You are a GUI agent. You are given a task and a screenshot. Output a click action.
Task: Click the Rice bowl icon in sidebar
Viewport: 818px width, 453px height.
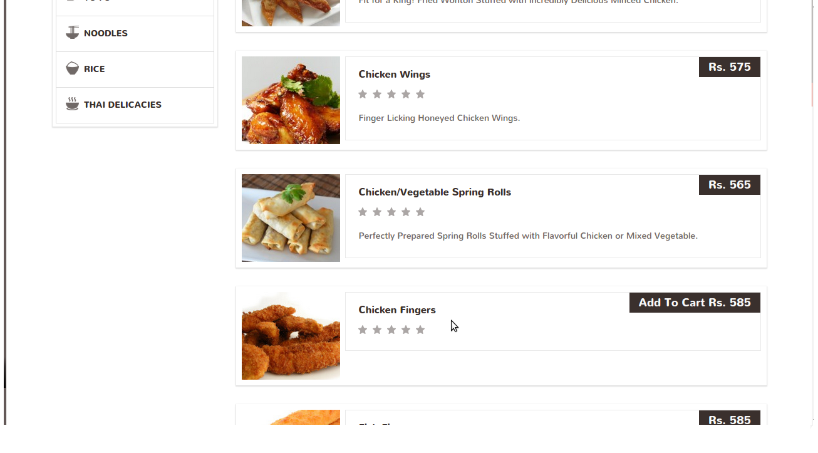point(73,68)
